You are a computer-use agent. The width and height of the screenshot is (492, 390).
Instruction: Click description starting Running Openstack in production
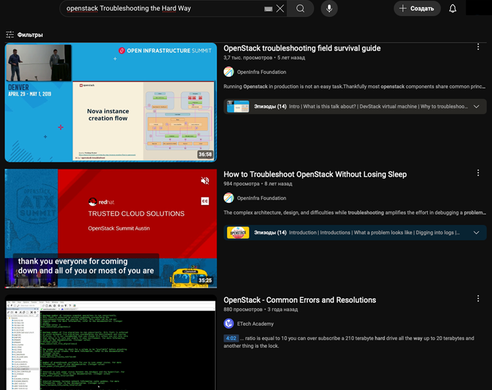(x=354, y=87)
